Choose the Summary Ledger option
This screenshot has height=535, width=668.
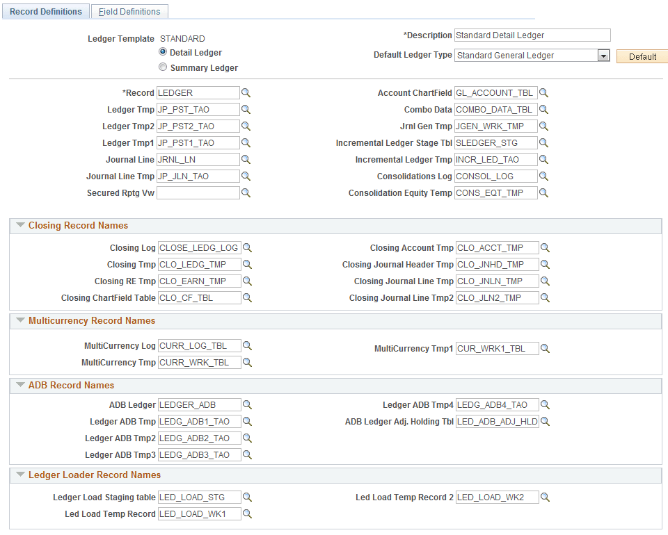[x=162, y=67]
